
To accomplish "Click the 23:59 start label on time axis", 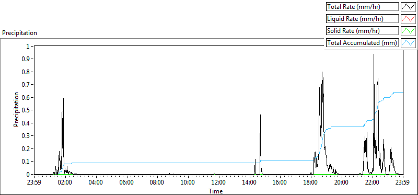I will pos(34,183).
